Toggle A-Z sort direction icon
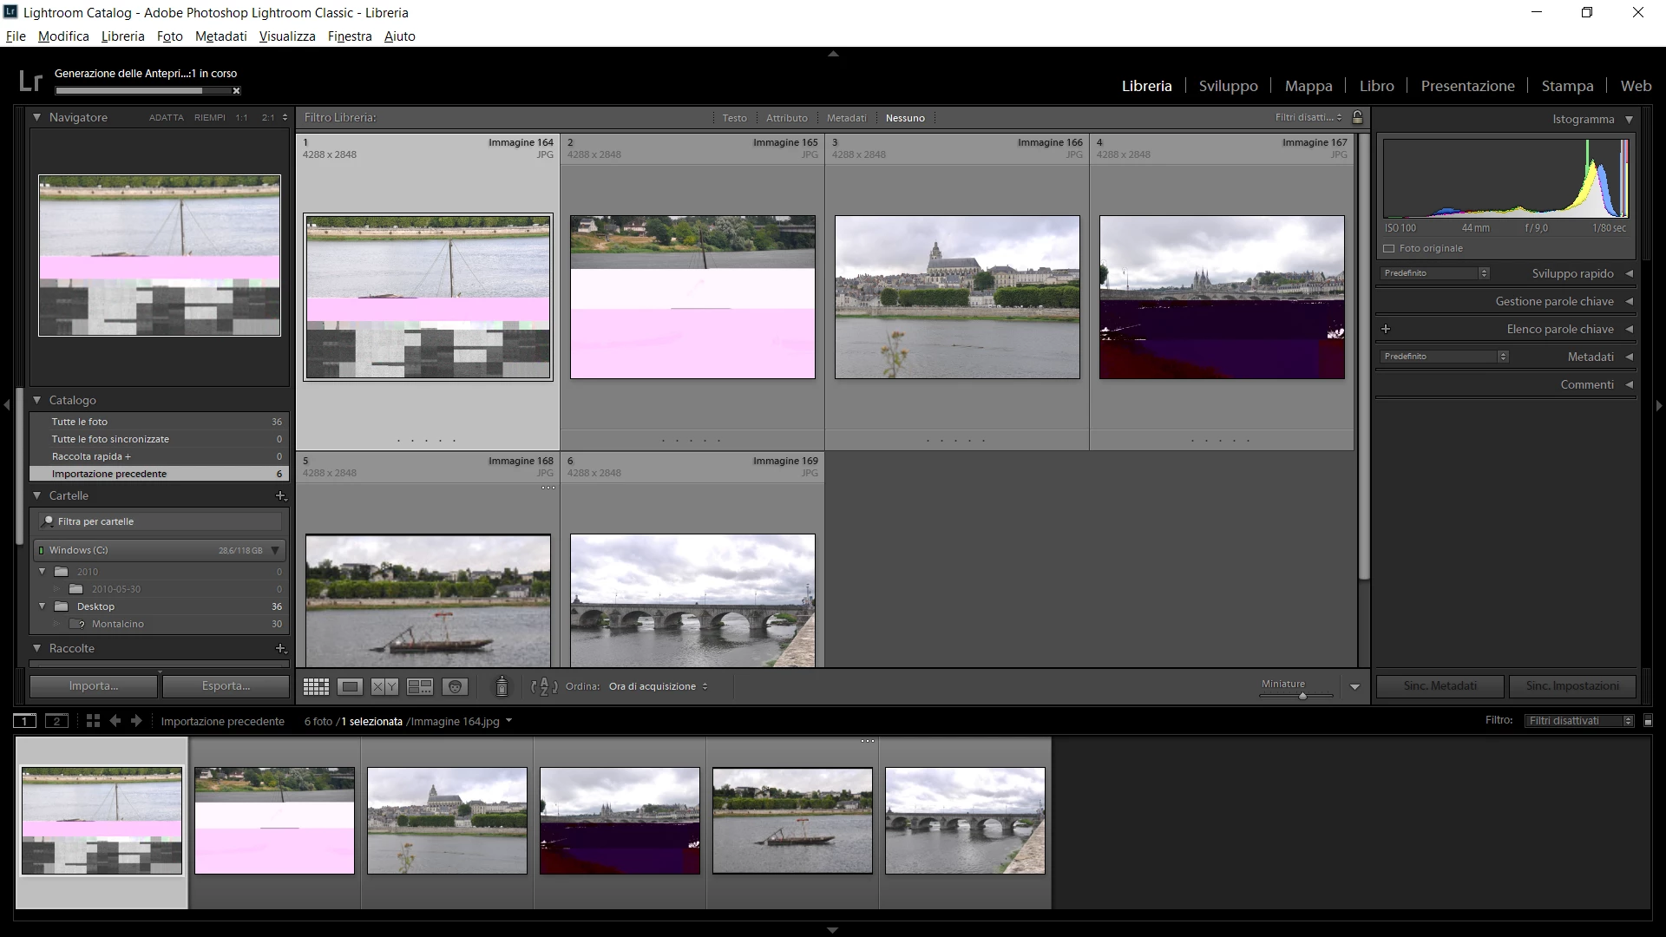 click(x=544, y=686)
